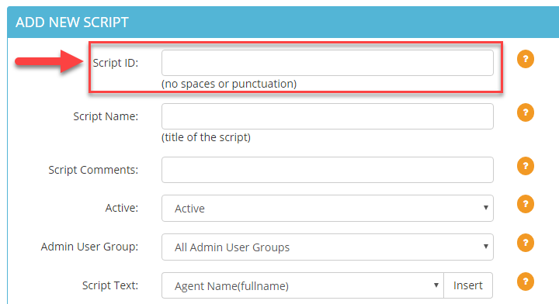Click the '(no spaces or punctuation)' hint text
Image resolution: width=559 pixels, height=304 pixels.
pos(229,84)
